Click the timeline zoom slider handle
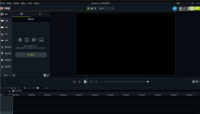Viewport: 200px width, 114px height. [38, 88]
